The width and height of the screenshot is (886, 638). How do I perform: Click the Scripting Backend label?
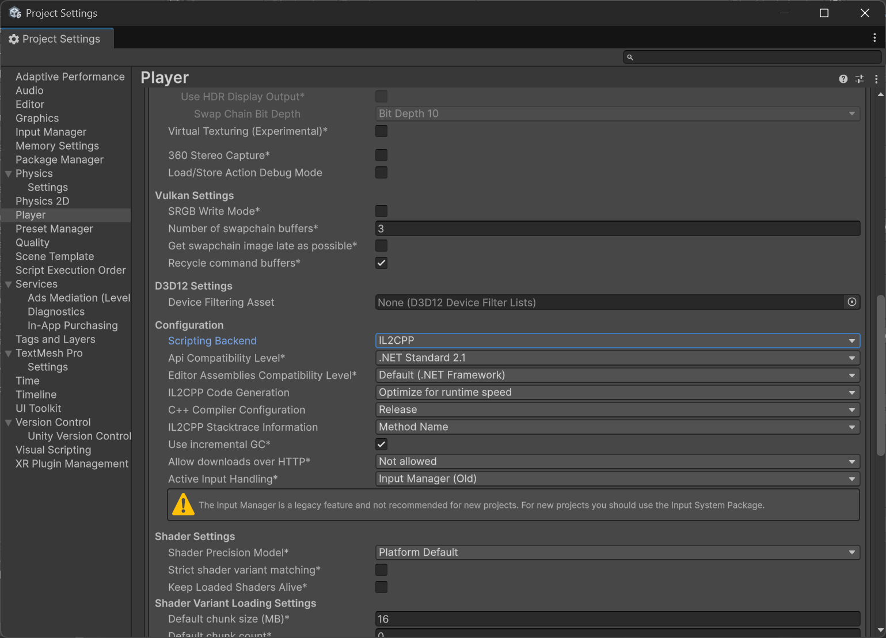pyautogui.click(x=212, y=341)
